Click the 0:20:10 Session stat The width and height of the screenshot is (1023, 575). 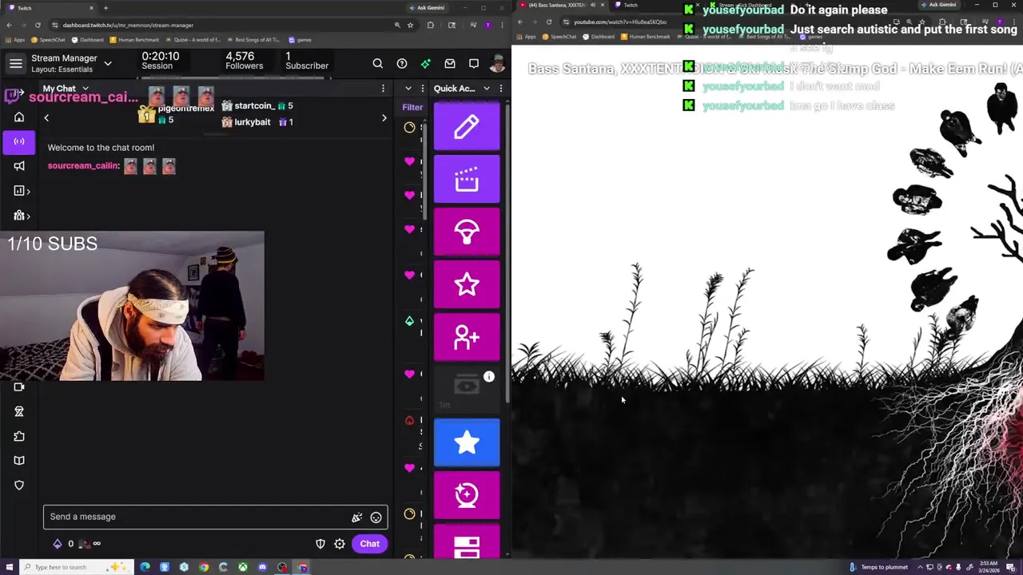coord(160,61)
